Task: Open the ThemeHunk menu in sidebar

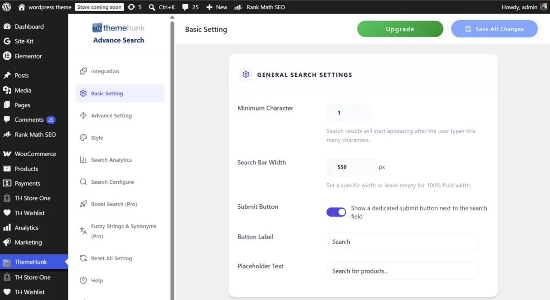Action: point(34,262)
